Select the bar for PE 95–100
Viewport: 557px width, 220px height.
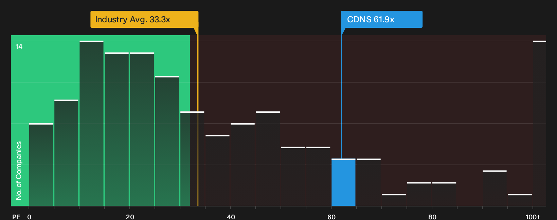520,200
